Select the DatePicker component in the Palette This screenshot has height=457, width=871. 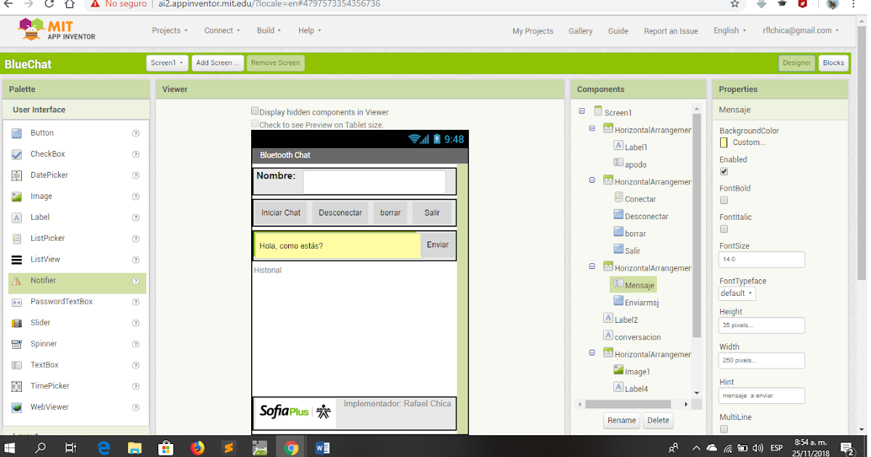pyautogui.click(x=47, y=175)
